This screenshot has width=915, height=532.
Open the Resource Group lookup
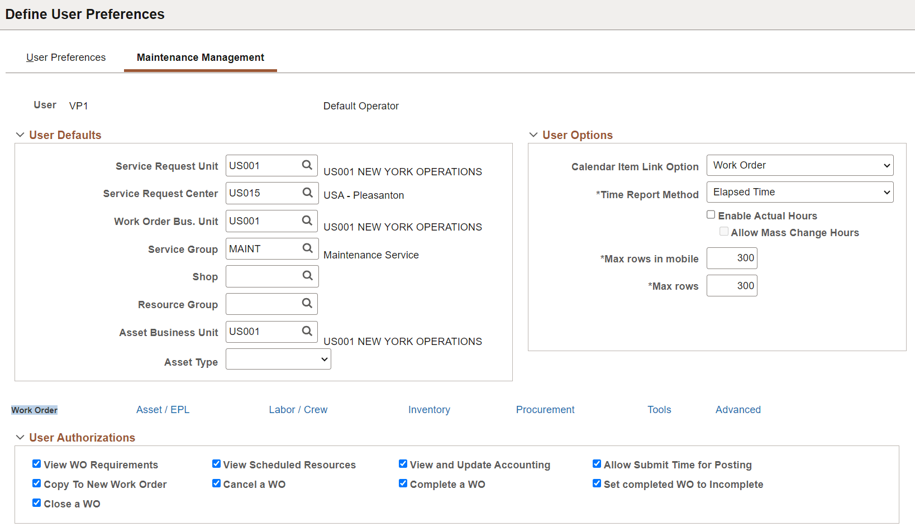[307, 304]
